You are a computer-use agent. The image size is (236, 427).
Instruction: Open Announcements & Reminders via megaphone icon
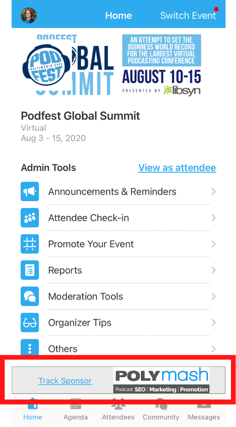point(30,191)
